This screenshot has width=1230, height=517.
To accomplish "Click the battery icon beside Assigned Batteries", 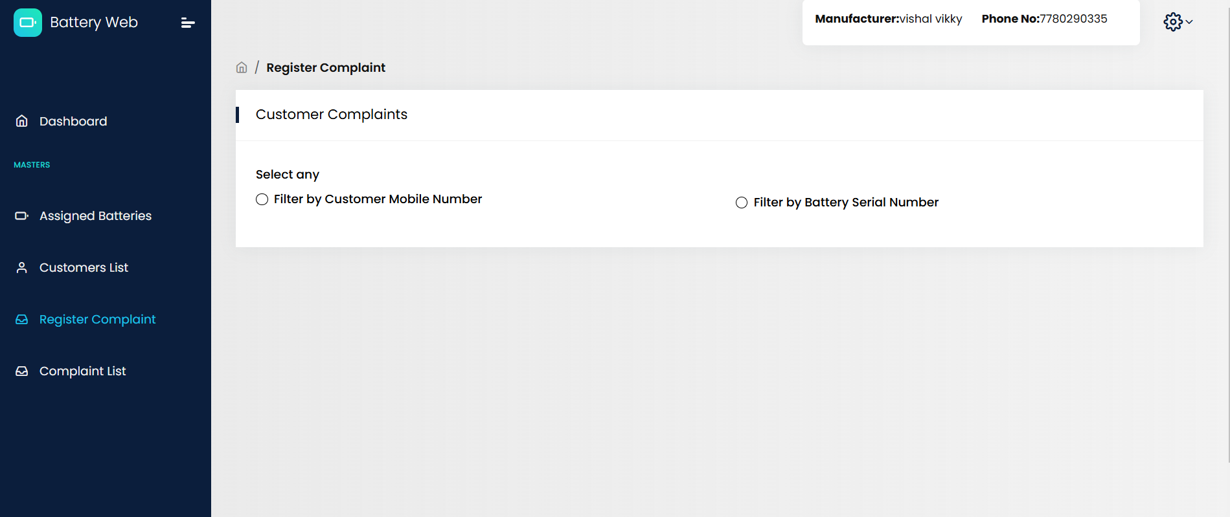I will click(22, 215).
